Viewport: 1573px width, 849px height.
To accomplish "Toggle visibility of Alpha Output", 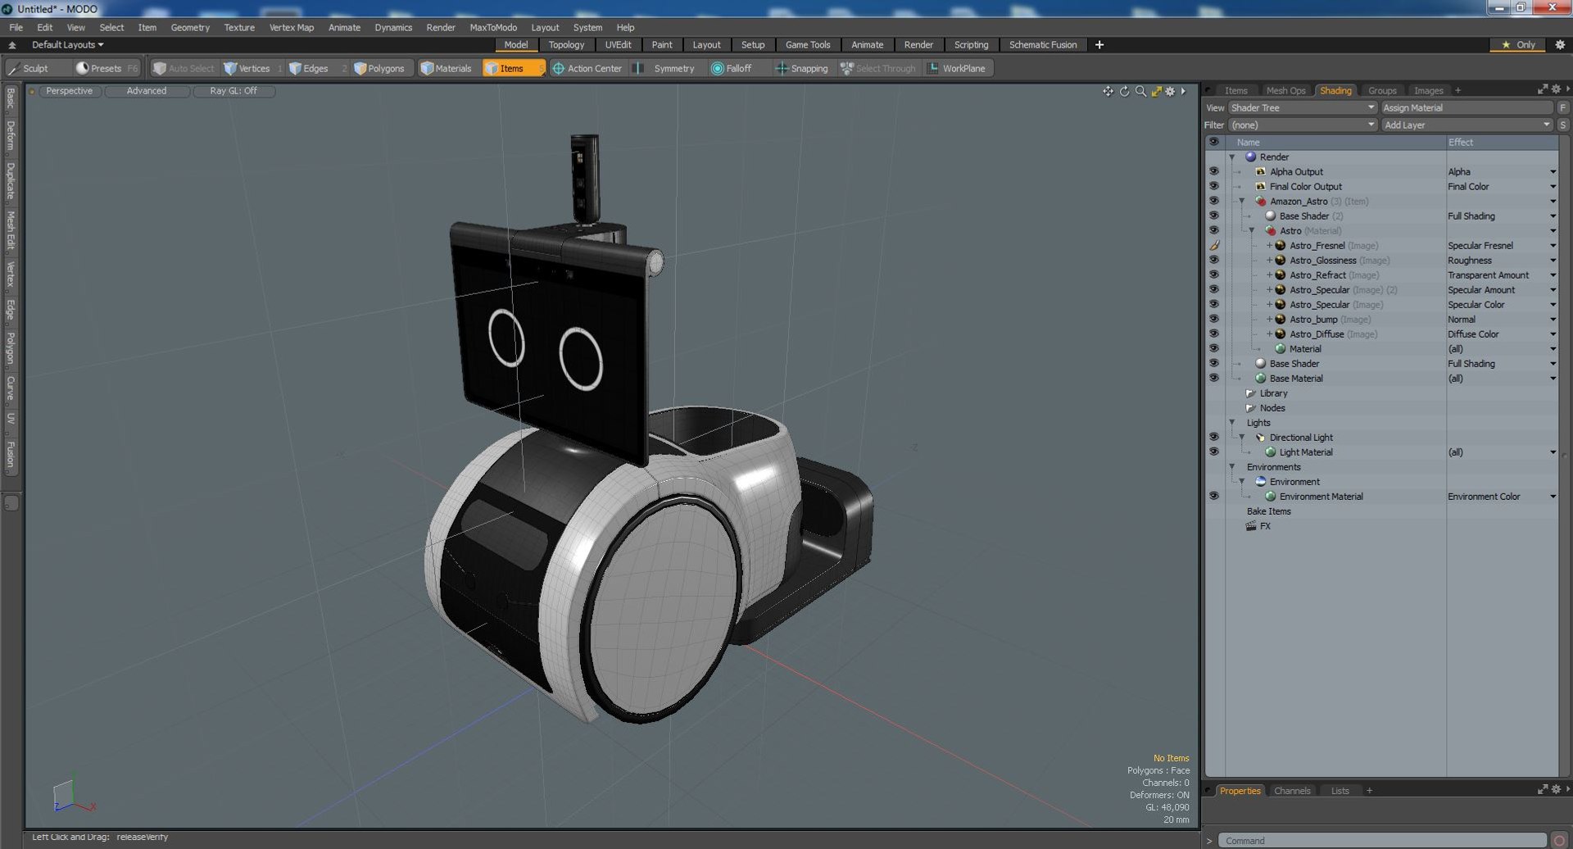I will (x=1214, y=172).
